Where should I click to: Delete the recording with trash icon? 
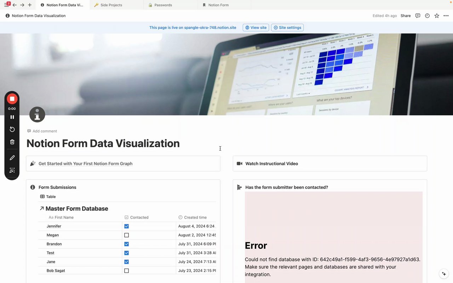(12, 142)
